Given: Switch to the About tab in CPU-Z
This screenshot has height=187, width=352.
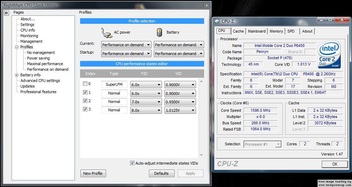Looking at the screenshot, I should click(307, 31).
